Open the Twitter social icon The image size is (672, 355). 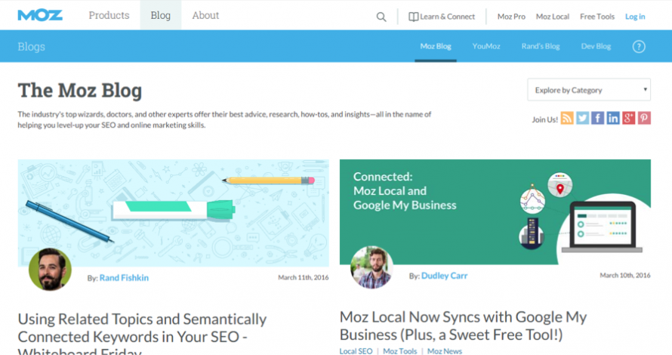pos(582,118)
